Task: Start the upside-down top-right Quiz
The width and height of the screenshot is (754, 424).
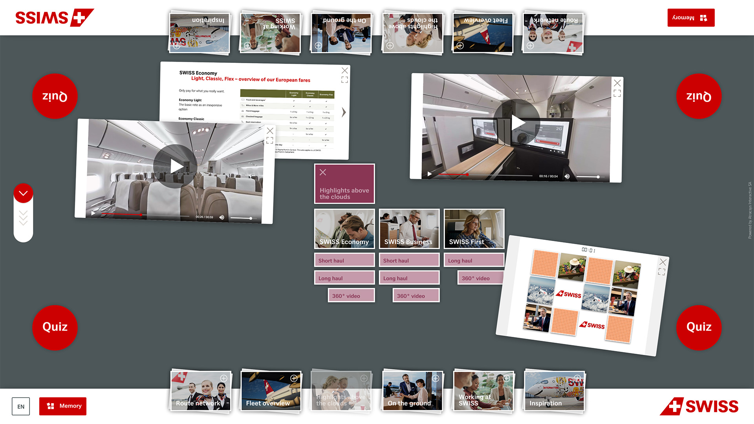Action: pos(699,96)
